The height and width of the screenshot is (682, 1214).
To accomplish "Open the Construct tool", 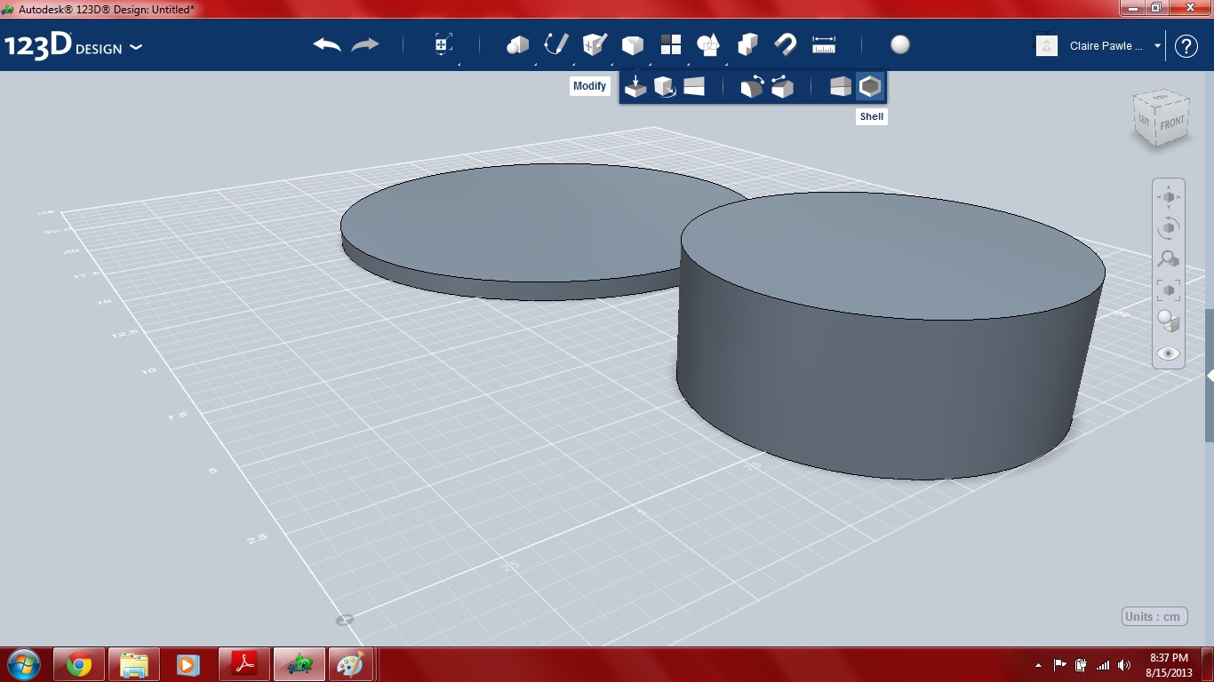I will click(594, 45).
